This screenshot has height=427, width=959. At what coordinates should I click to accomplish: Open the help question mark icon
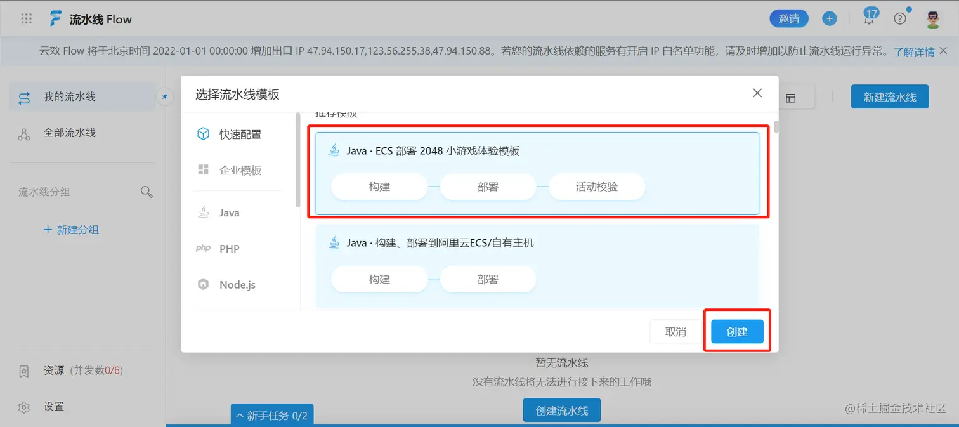click(x=900, y=18)
